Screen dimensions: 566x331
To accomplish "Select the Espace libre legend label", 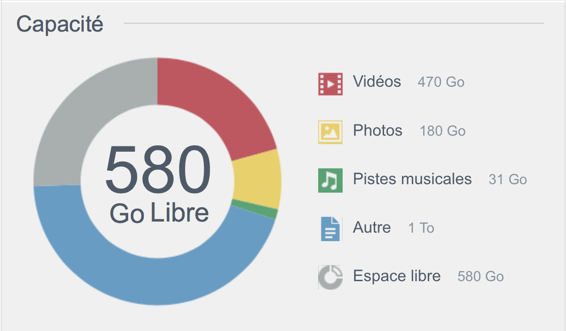I will coord(396,276).
